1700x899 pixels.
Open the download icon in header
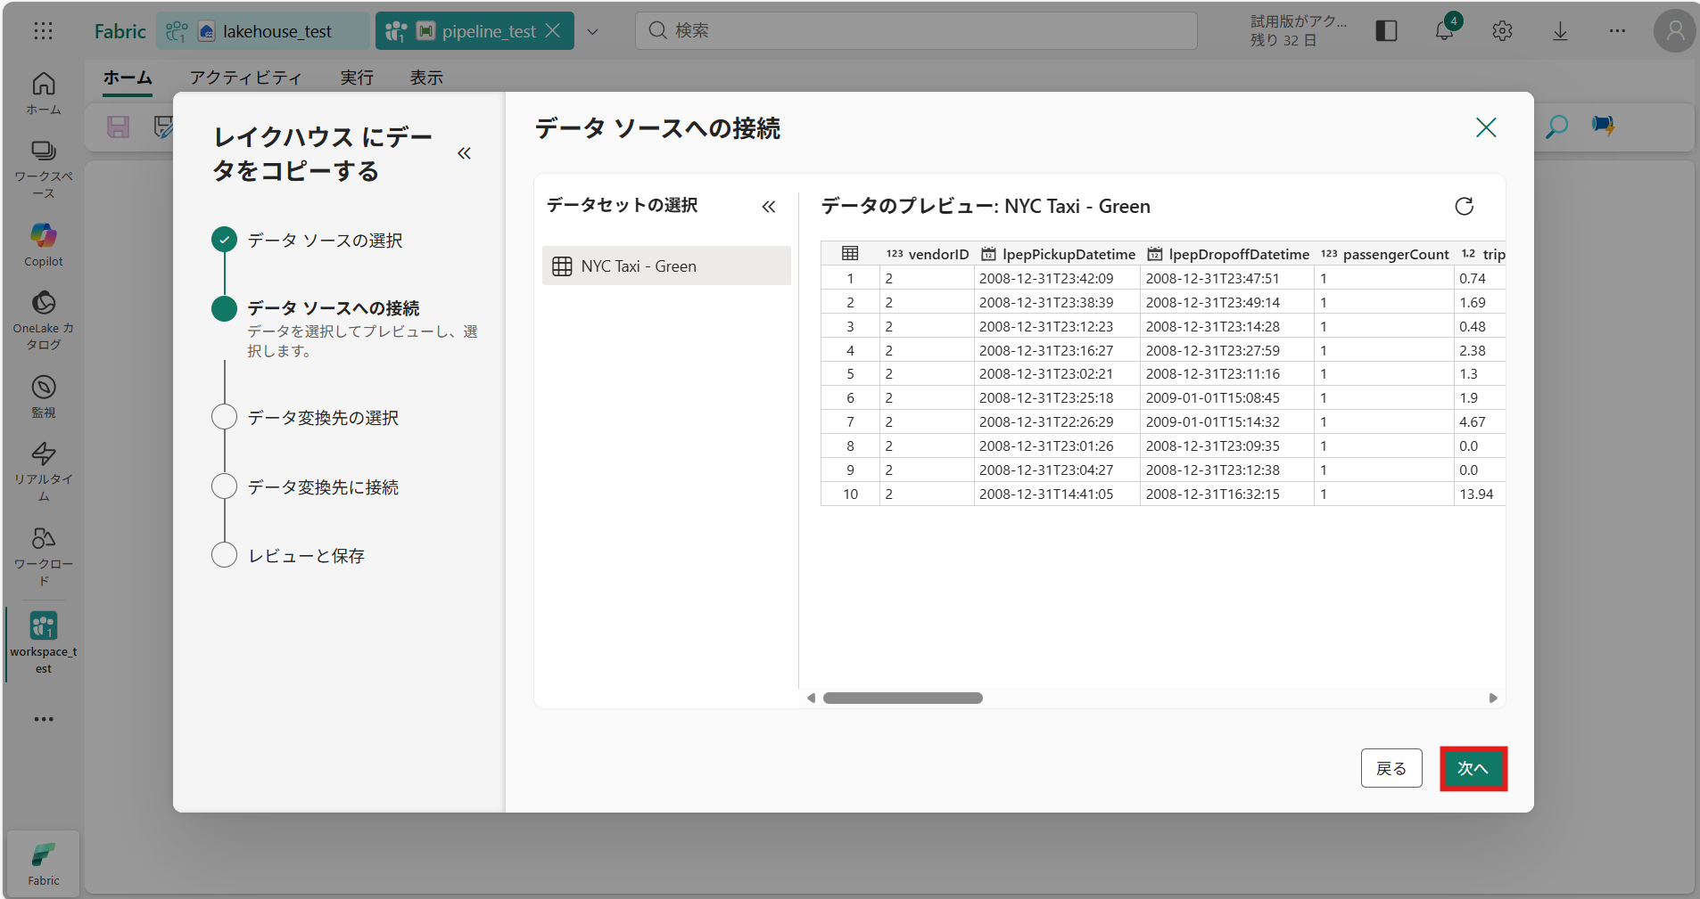coord(1560,31)
